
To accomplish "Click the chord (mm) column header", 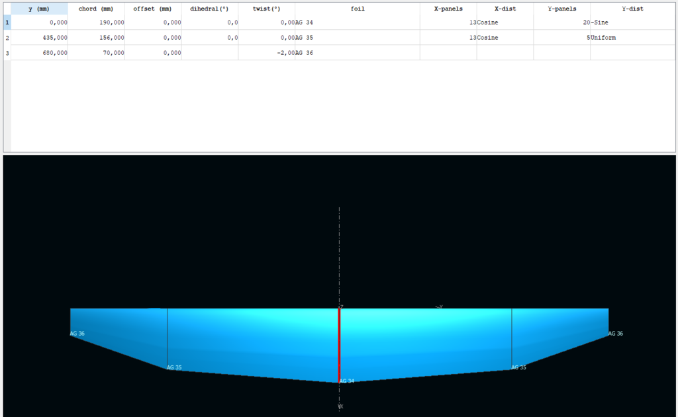I will pos(96,9).
